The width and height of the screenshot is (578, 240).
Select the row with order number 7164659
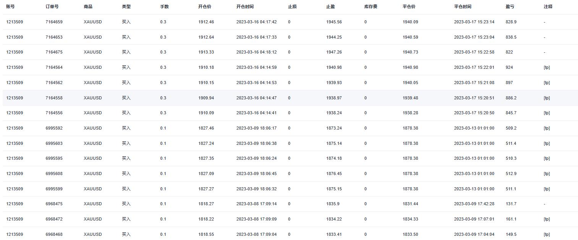tap(290, 22)
